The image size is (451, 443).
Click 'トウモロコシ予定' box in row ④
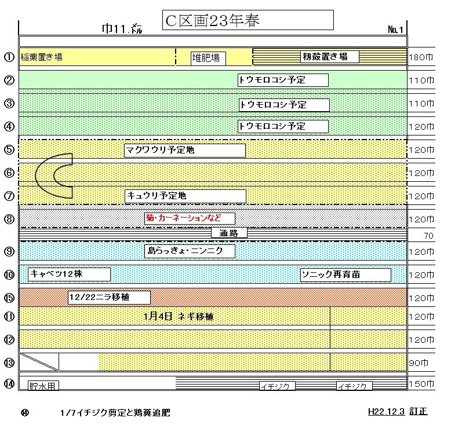click(x=283, y=126)
